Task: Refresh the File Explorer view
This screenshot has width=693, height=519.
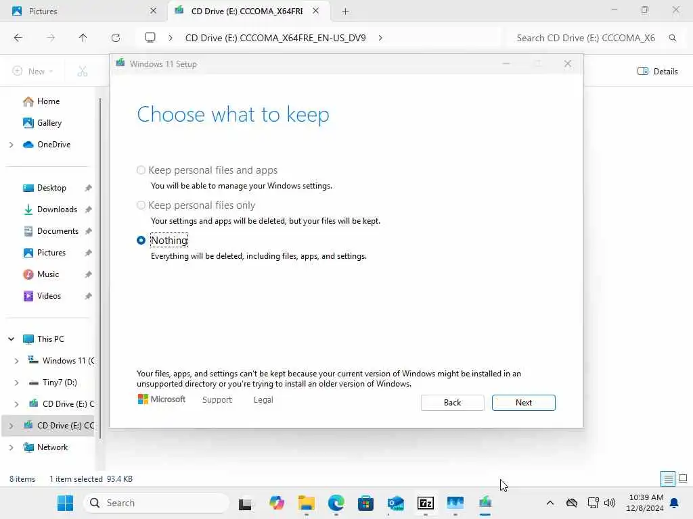Action: point(115,38)
